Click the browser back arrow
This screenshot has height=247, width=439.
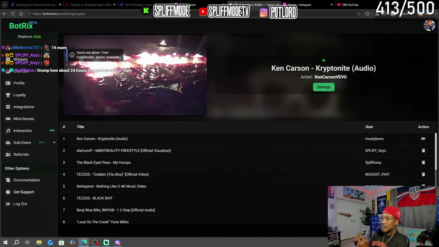point(4,14)
